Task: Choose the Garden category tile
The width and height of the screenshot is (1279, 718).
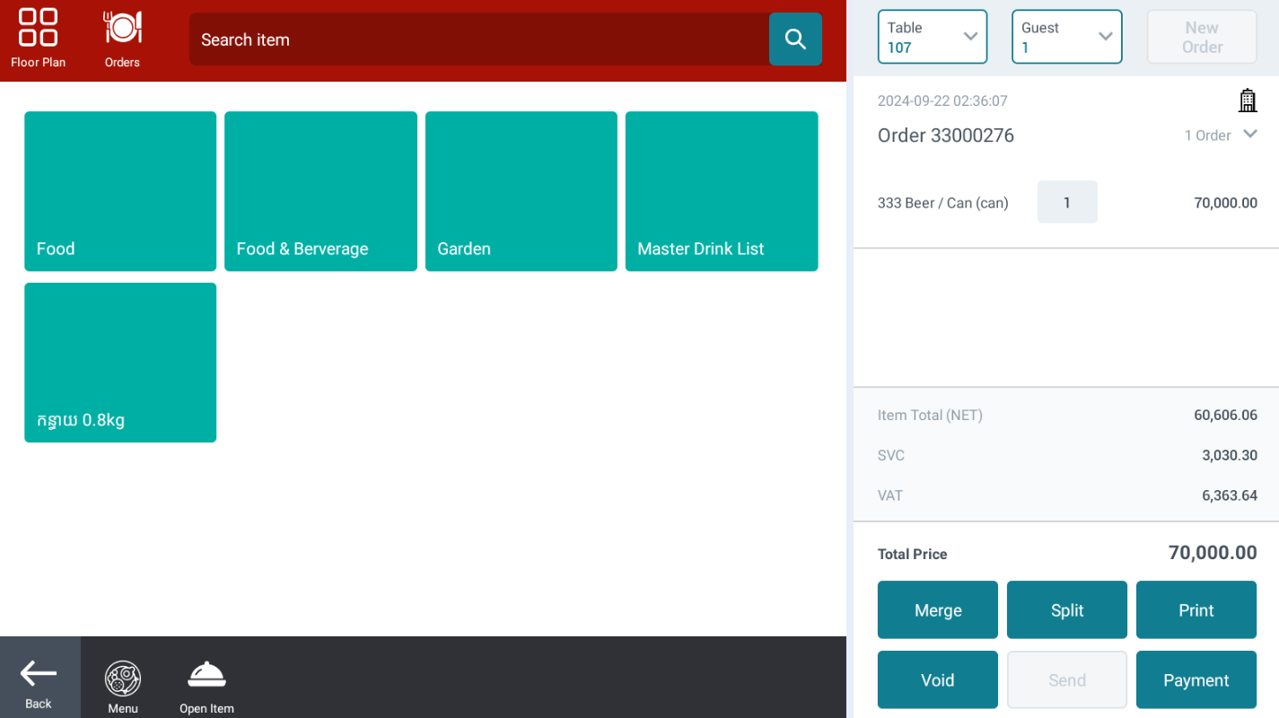Action: click(x=521, y=191)
